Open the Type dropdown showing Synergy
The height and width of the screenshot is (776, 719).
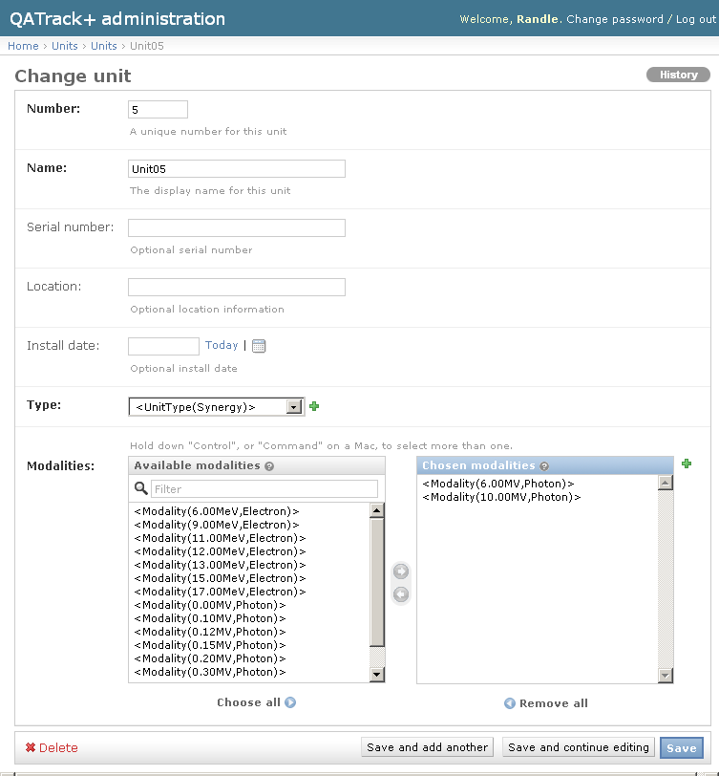216,407
